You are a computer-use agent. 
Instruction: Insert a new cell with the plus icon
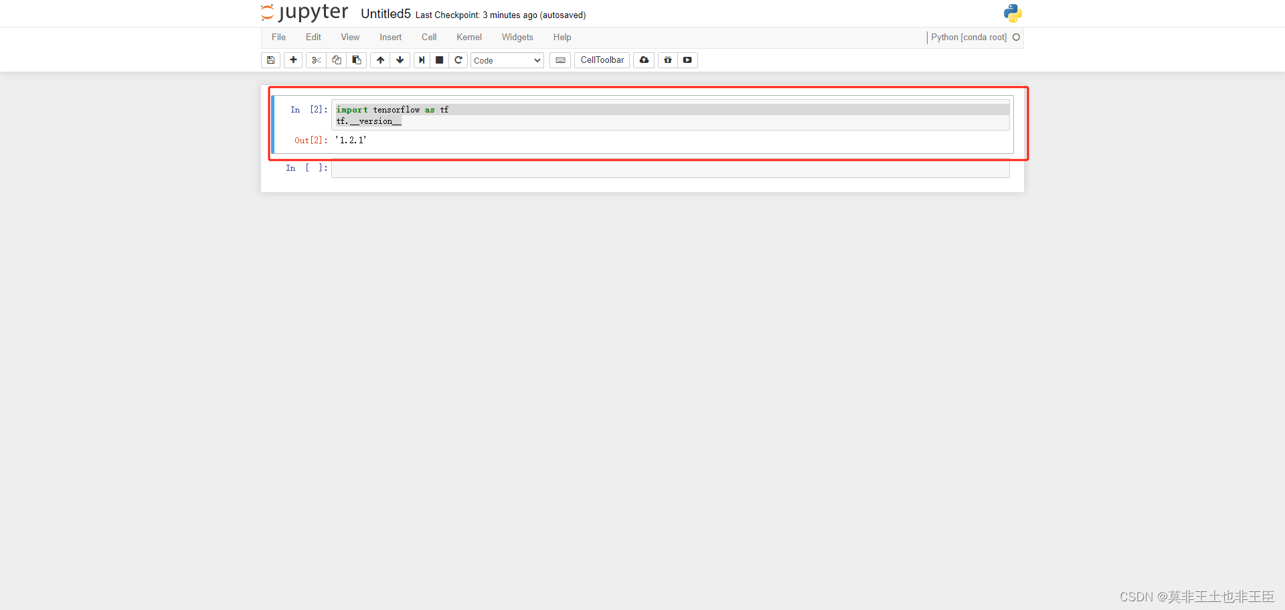(293, 60)
